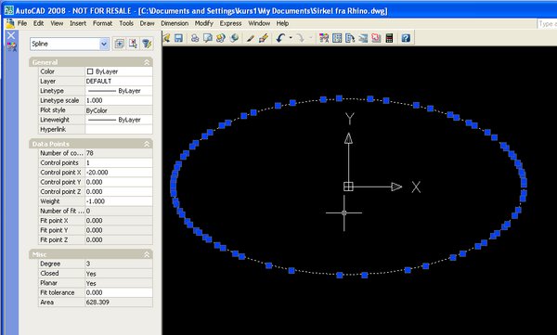Screen dimensions: 557x335
Task: Open Tool Palettes window icon
Action: [x=350, y=38]
